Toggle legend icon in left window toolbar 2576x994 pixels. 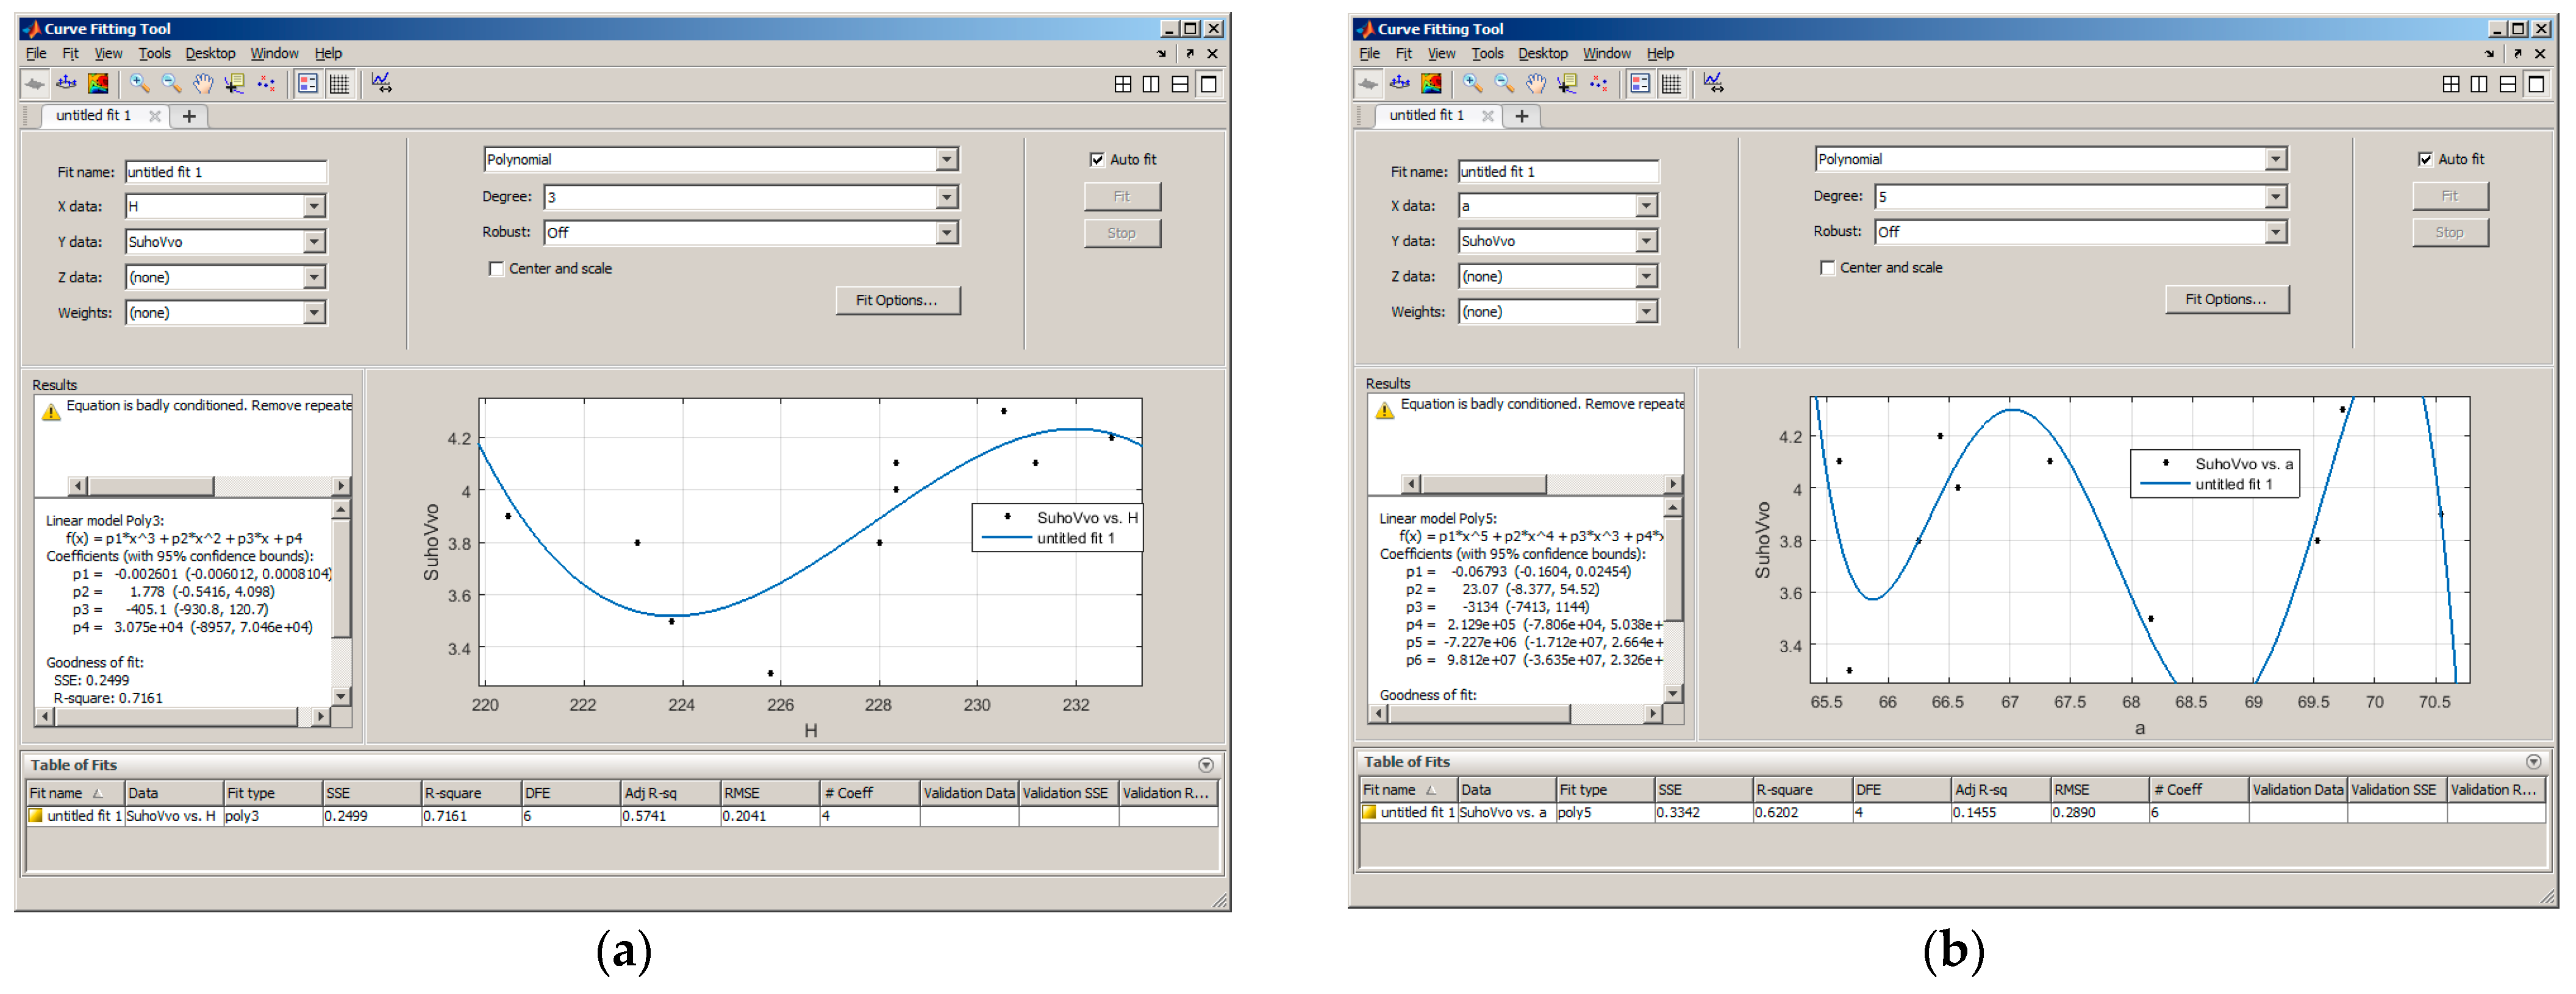pyautogui.click(x=308, y=85)
